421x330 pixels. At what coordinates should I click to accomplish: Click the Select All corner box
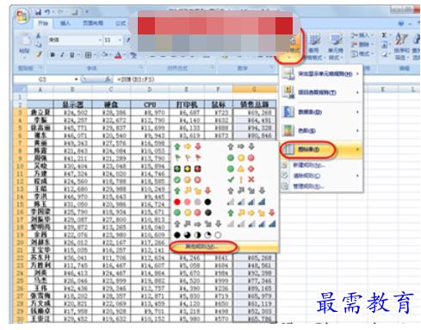click(20, 90)
